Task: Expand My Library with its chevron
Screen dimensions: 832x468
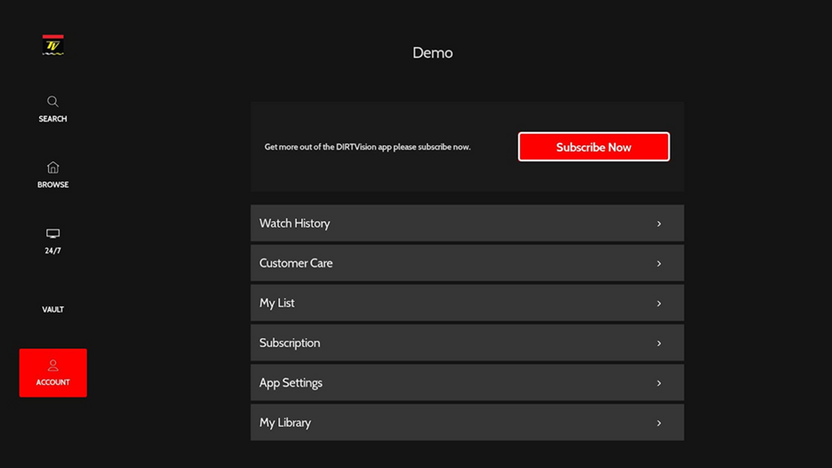Action: click(x=659, y=423)
